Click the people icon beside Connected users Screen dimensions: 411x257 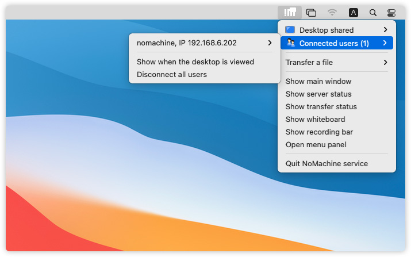click(x=290, y=43)
